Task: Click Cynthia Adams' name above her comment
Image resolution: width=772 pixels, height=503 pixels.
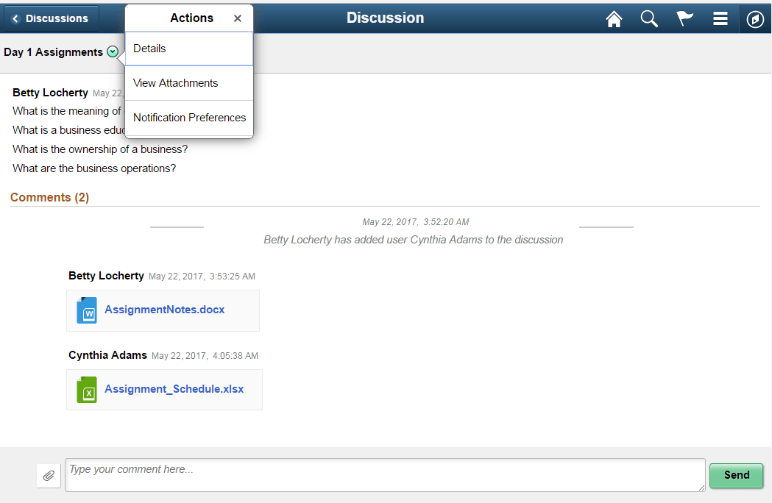Action: tap(107, 354)
